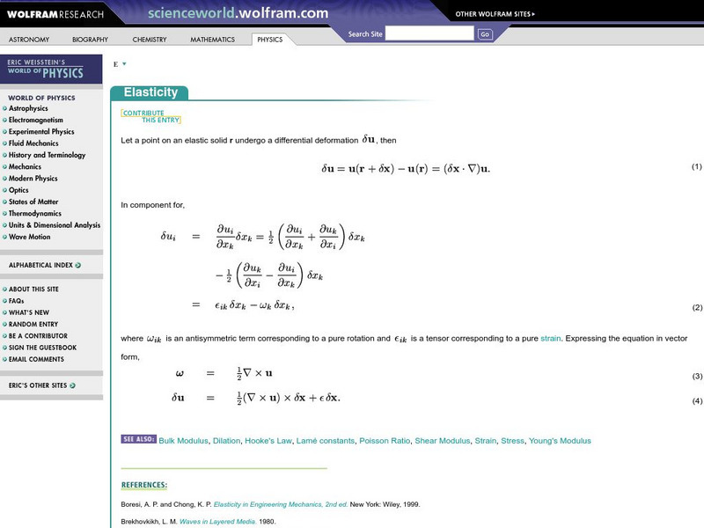Open Hooke's Law see-also link
Screen dimensions: 704x528
coord(268,441)
